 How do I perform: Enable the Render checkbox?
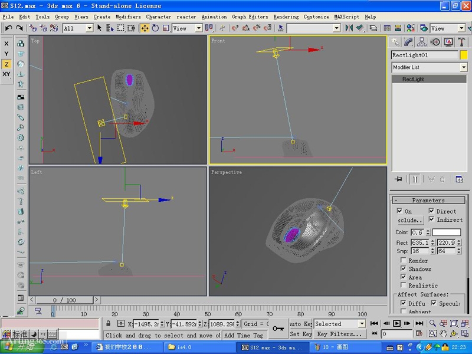[404, 260]
